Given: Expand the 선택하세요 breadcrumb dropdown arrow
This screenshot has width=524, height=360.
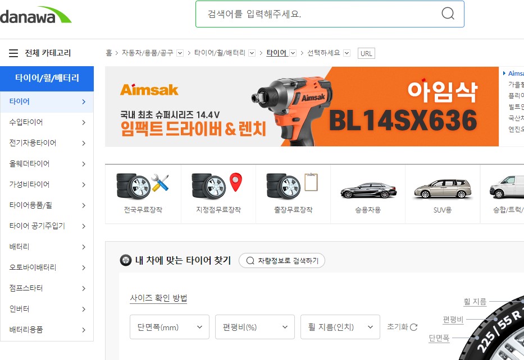Looking at the screenshot, I should point(347,53).
